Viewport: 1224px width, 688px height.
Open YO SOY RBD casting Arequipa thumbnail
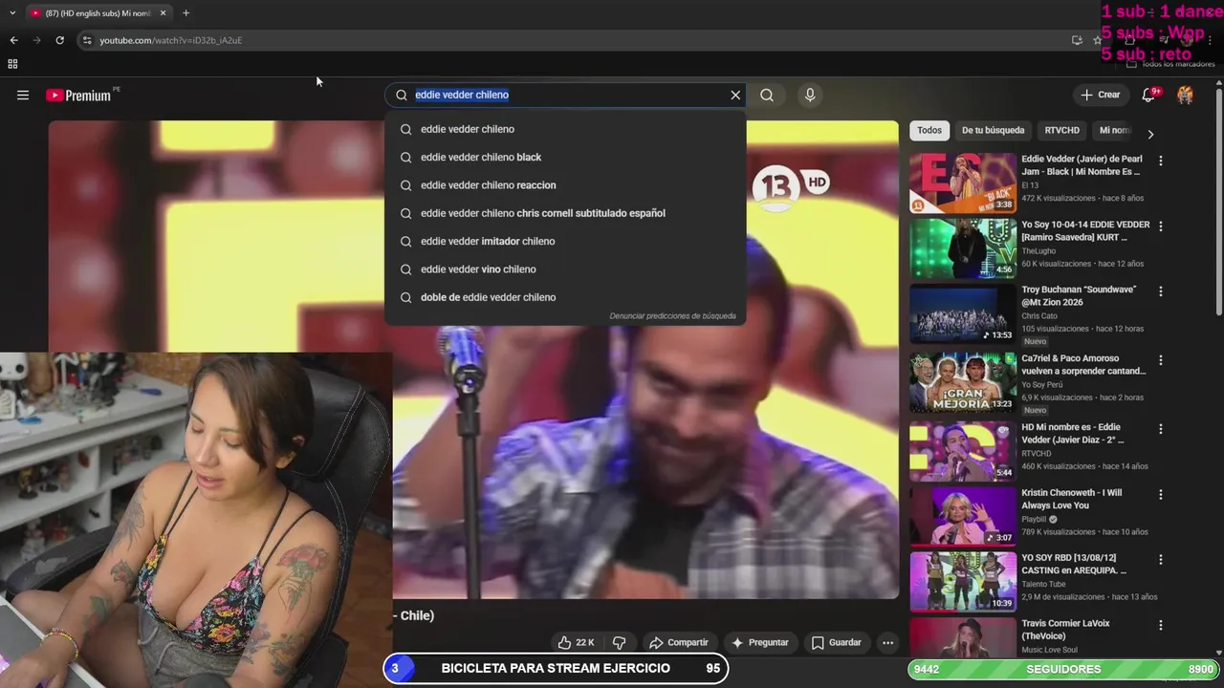tap(962, 581)
